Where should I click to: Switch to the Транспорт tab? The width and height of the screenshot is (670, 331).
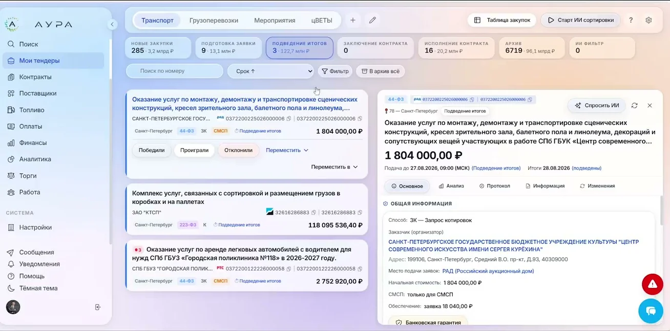[157, 20]
